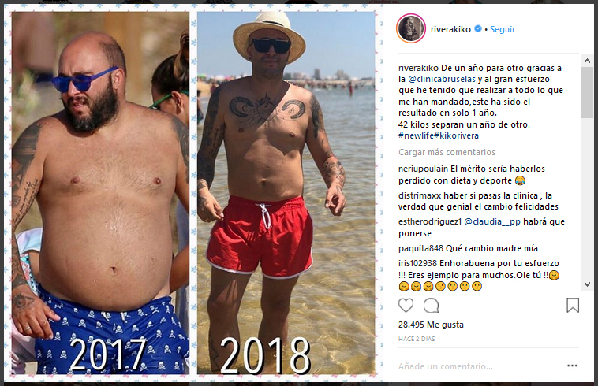The image size is (598, 386).
Task: Click the scrollbar up arrow in comments
Action: (587, 61)
